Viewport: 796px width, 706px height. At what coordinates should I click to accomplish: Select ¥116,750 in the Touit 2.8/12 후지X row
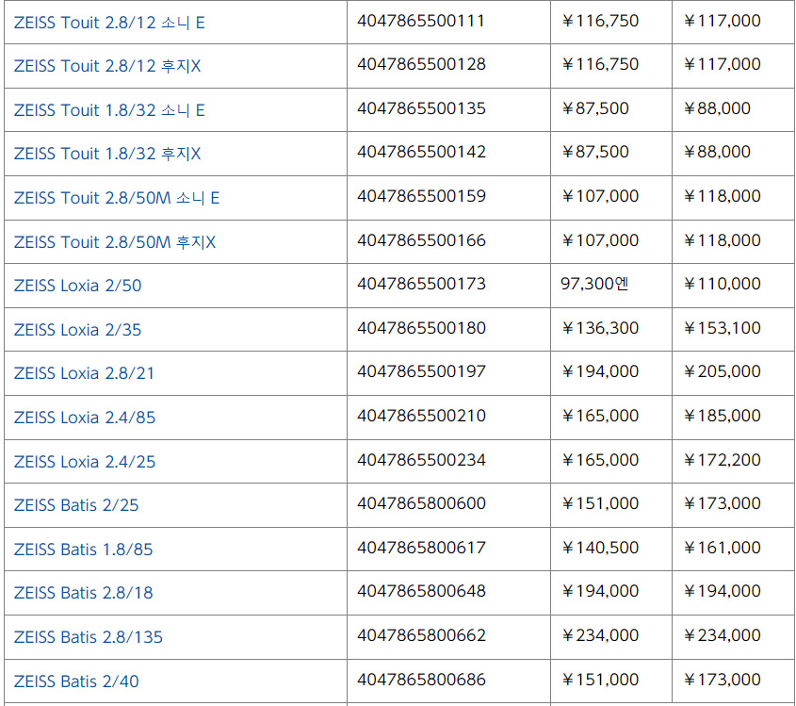pyautogui.click(x=600, y=64)
